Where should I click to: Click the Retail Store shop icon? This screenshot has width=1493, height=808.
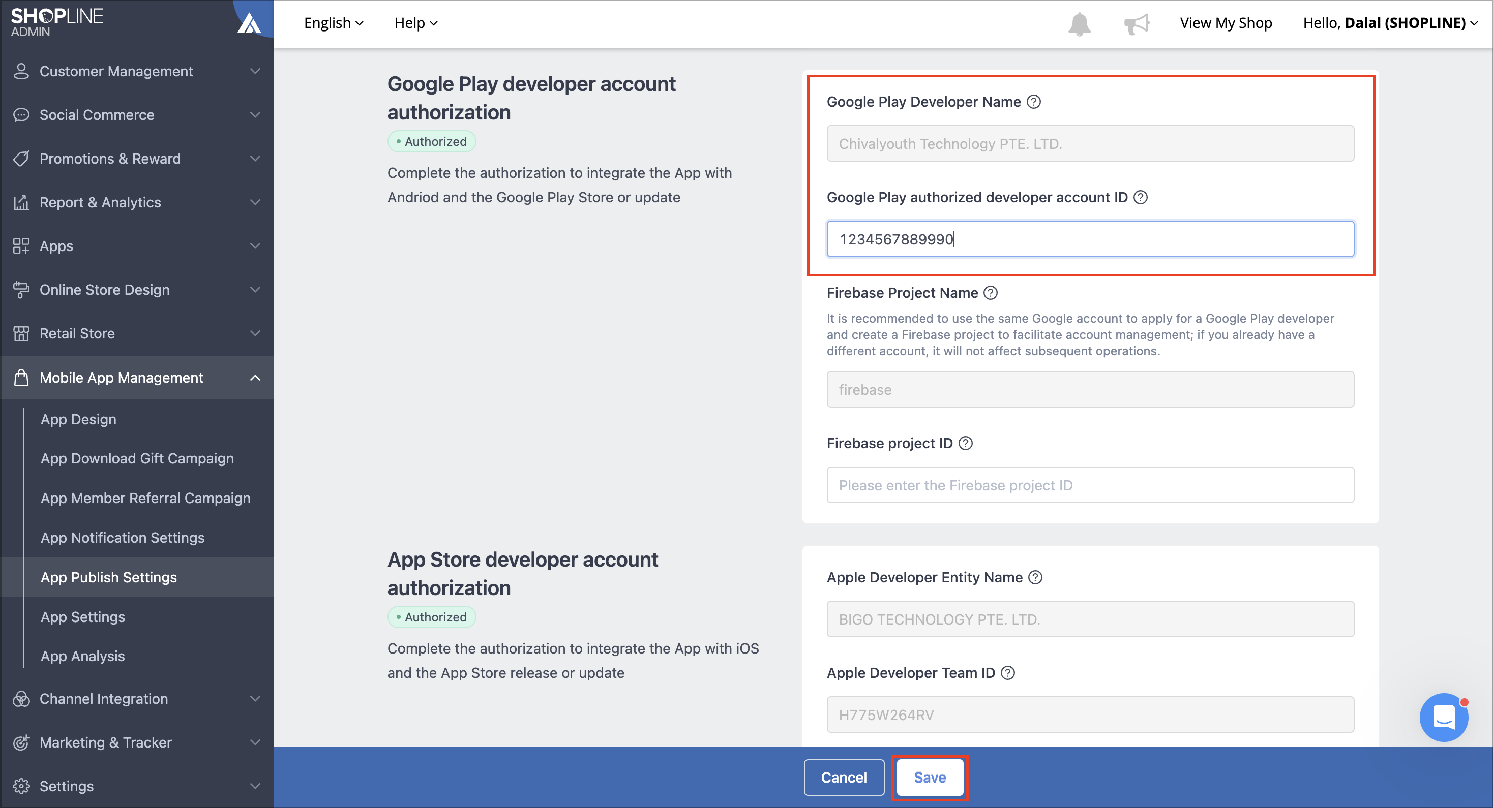(21, 333)
